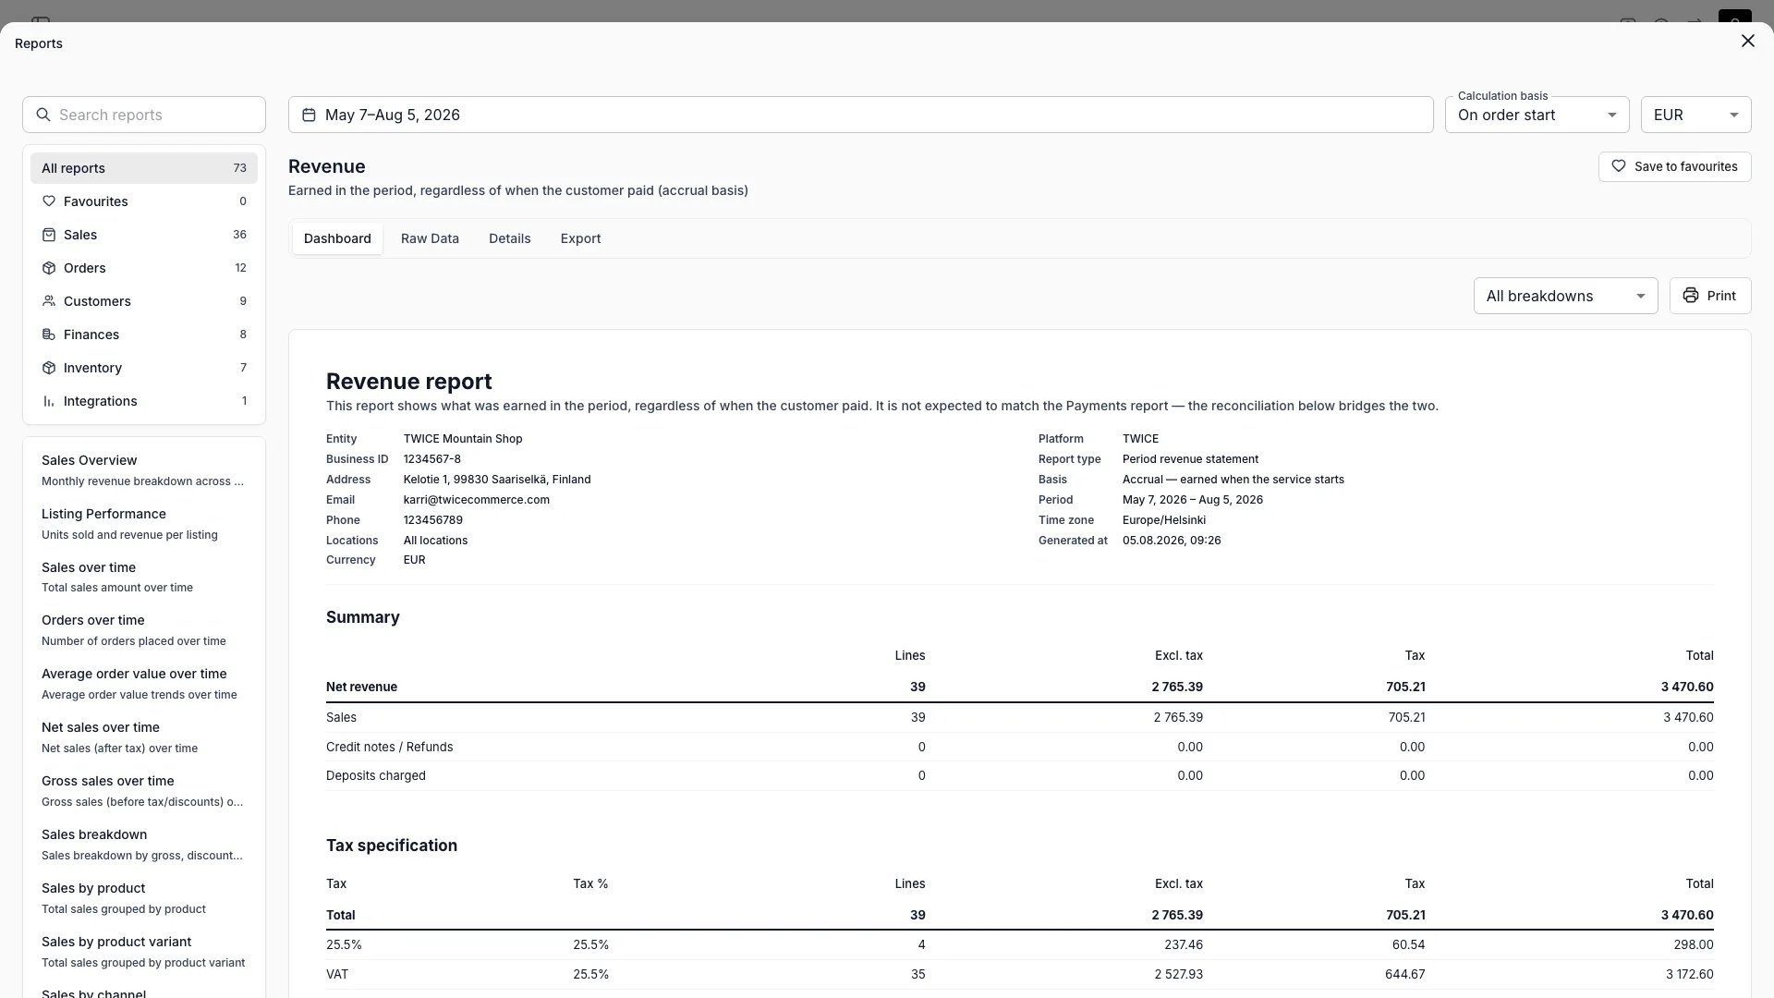1774x998 pixels.
Task: Focus the Search reports input field
Action: (144, 115)
